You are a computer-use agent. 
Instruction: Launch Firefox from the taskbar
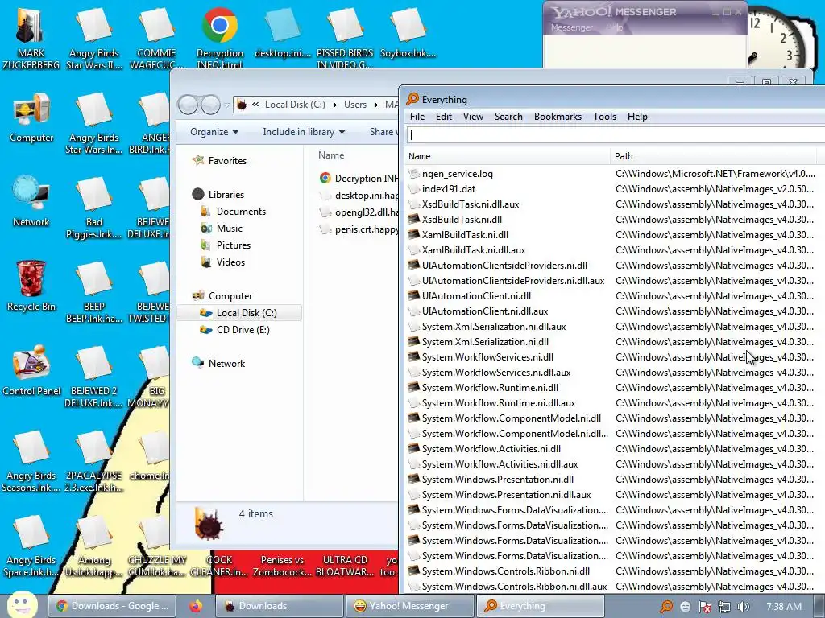coord(197,606)
